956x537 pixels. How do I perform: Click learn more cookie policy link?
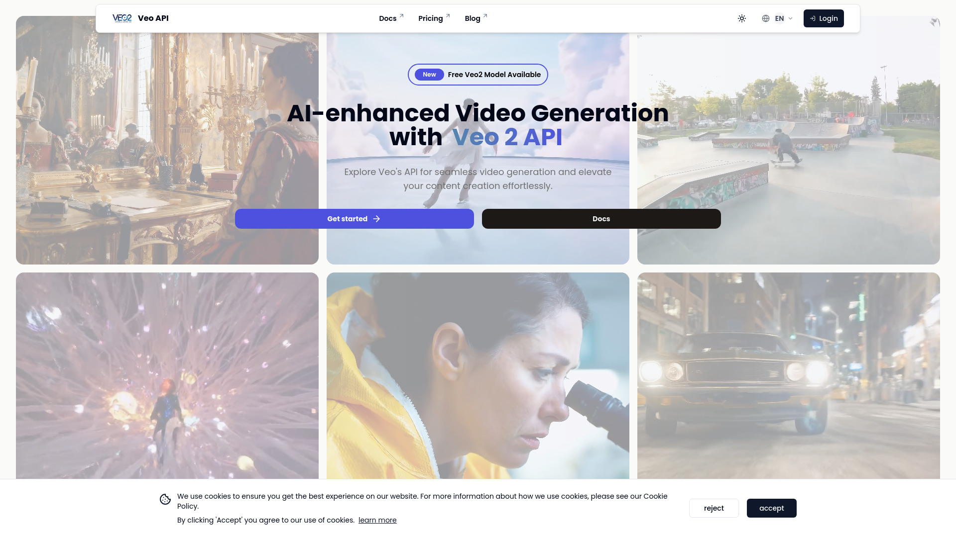pos(377,520)
